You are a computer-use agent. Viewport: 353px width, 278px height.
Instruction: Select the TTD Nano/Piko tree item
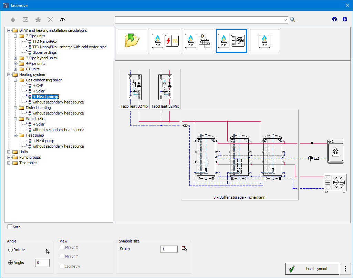pyautogui.click(x=44, y=41)
